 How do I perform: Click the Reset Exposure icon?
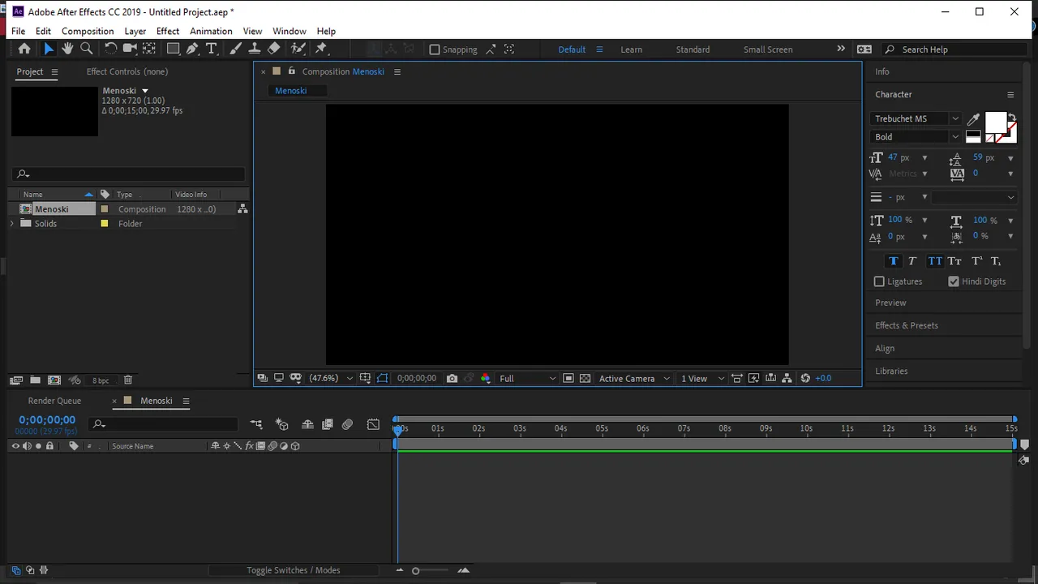pyautogui.click(x=805, y=378)
